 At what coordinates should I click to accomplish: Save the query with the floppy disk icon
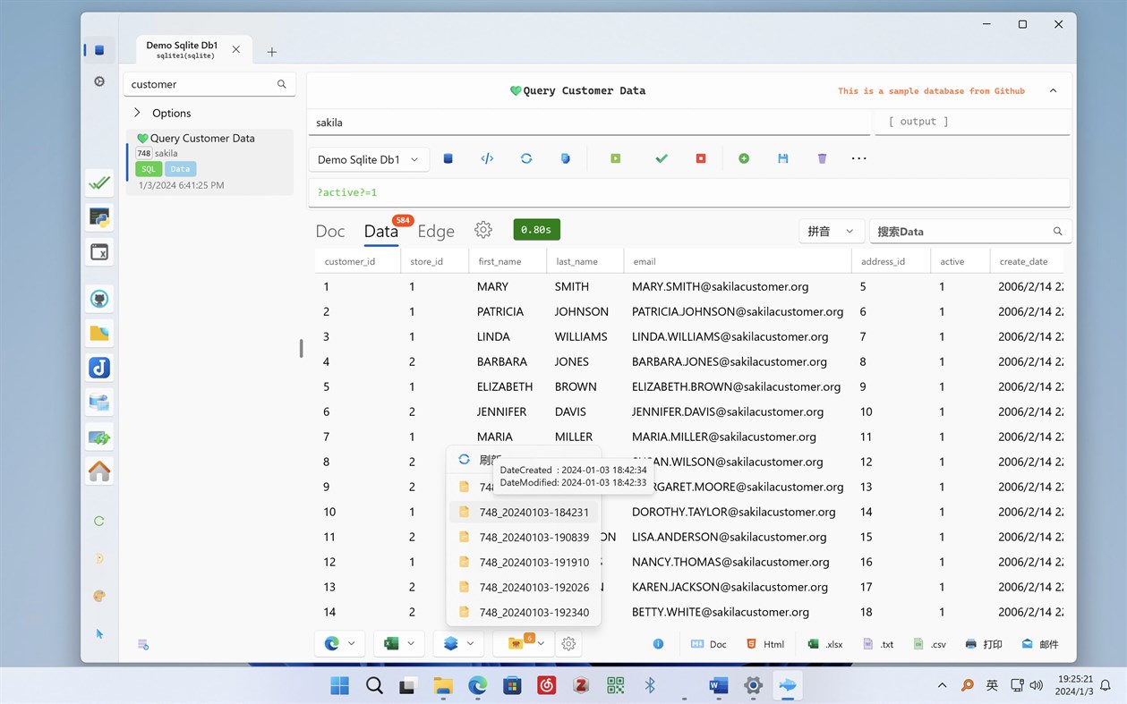click(783, 158)
